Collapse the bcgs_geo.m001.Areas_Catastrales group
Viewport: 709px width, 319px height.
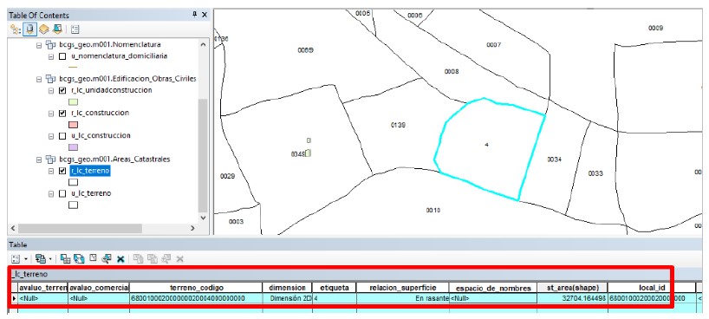pos(38,159)
